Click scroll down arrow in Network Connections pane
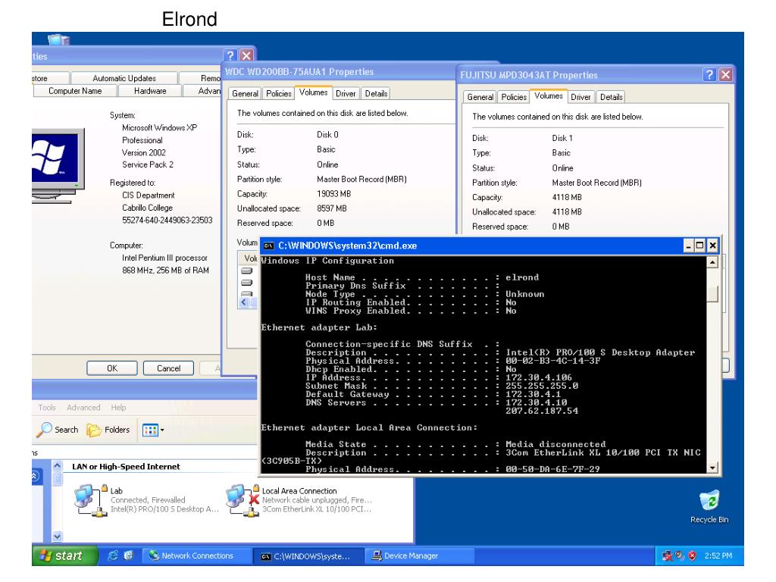Screen dimensions: 776x582 click(58, 536)
